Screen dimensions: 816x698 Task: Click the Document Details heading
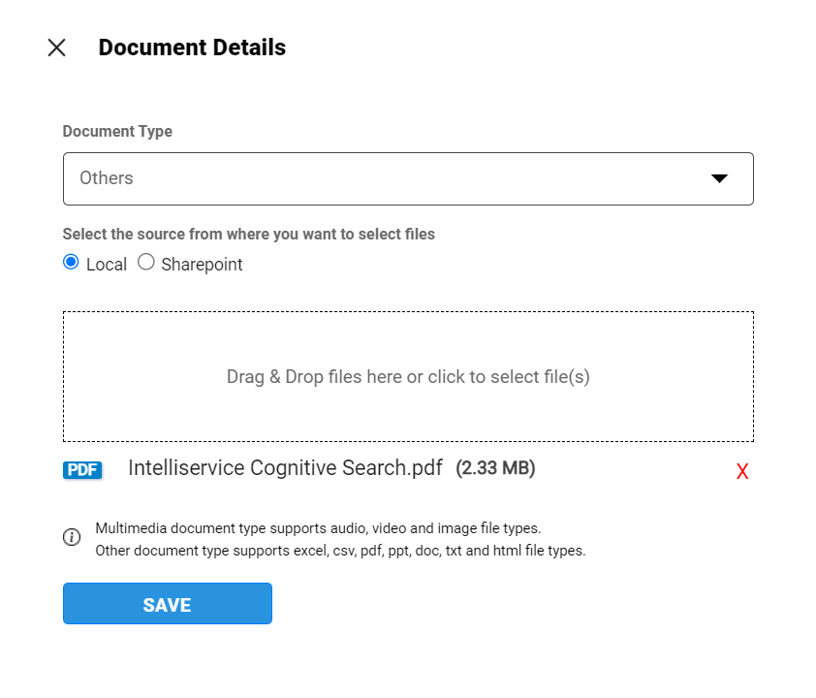(192, 48)
